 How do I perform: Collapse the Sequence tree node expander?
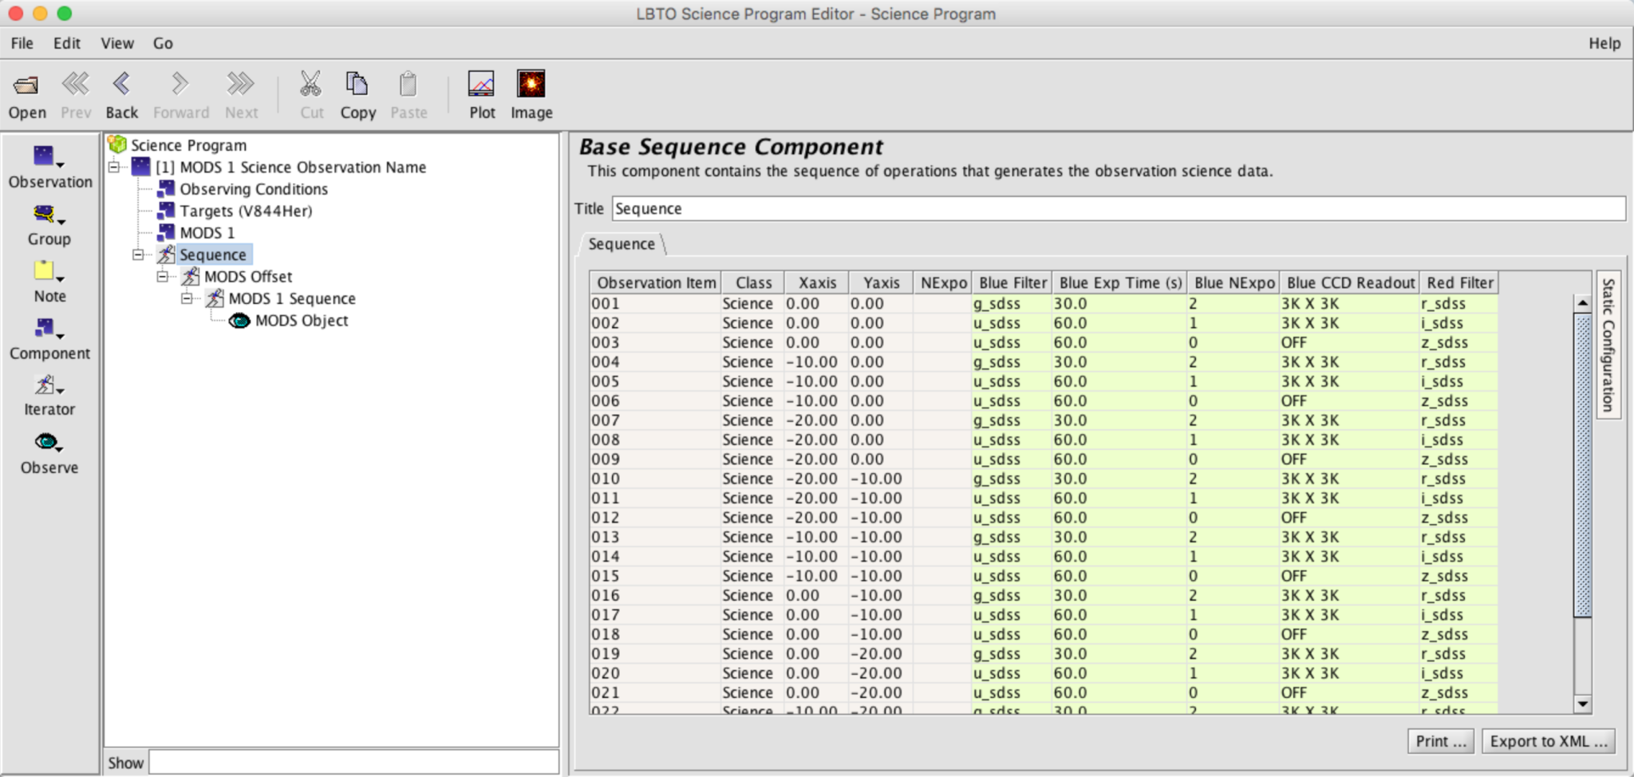pyautogui.click(x=138, y=254)
